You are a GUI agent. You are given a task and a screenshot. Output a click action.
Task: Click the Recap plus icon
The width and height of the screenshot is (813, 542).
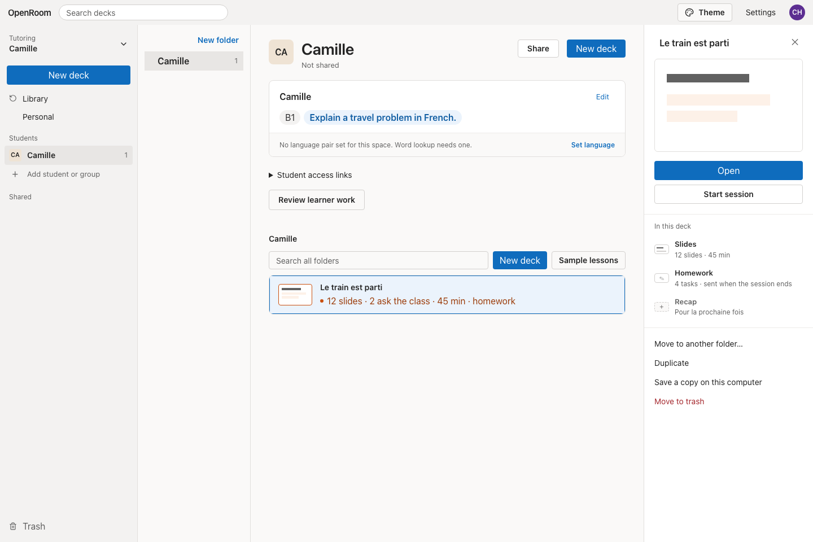click(662, 307)
